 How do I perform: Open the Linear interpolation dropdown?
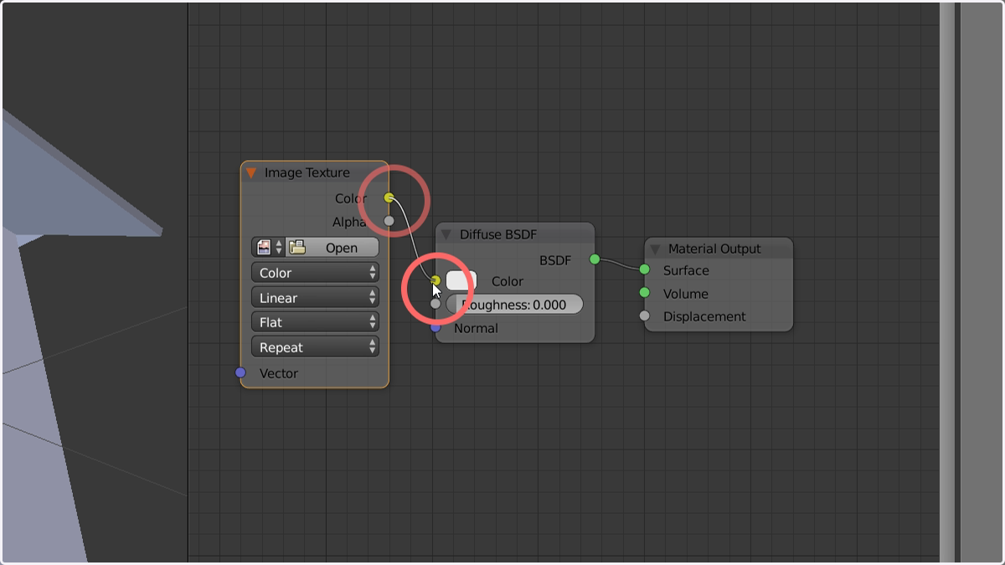[315, 298]
